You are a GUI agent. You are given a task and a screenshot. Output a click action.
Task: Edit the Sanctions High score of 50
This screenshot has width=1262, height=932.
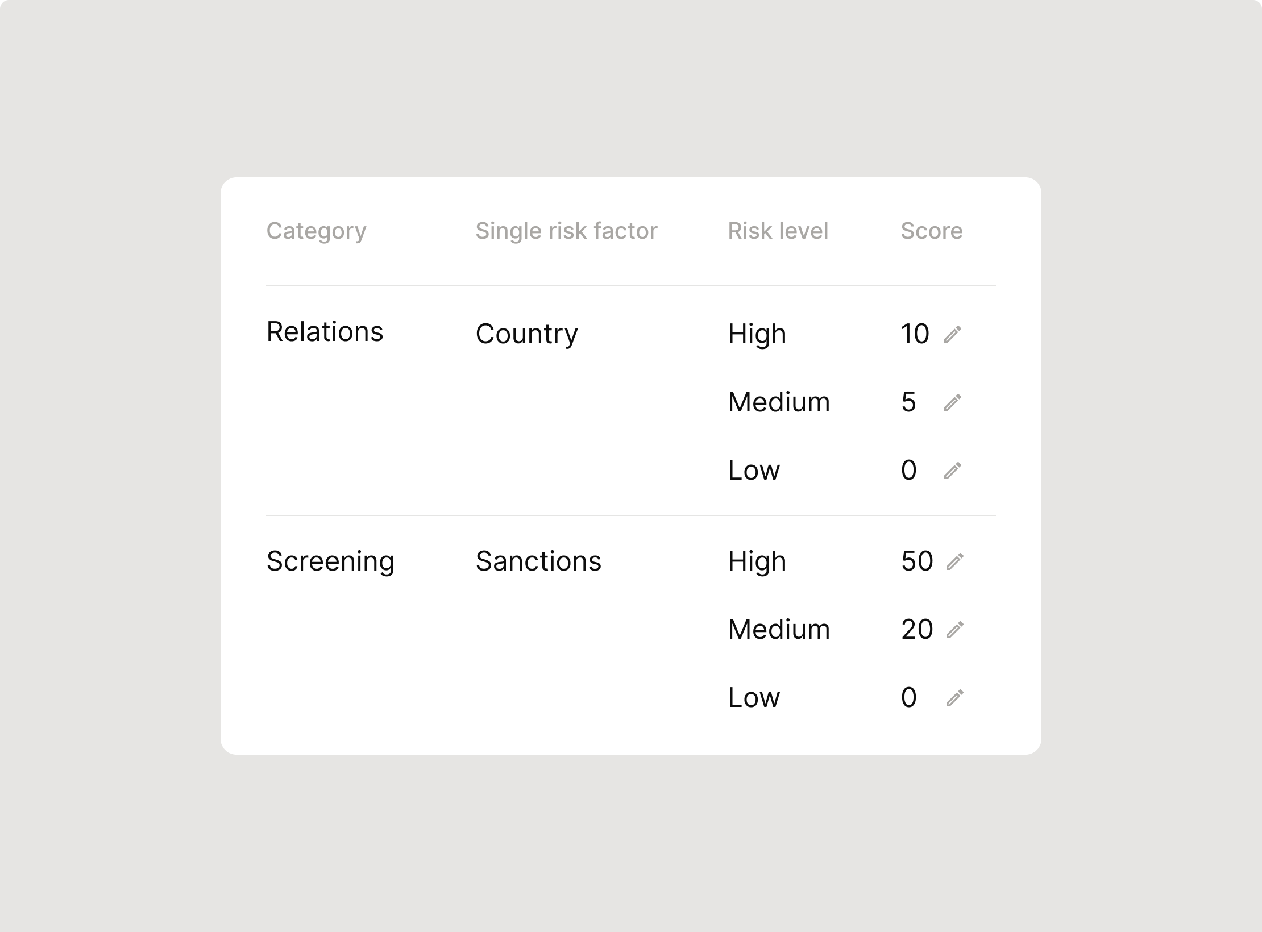[955, 561]
